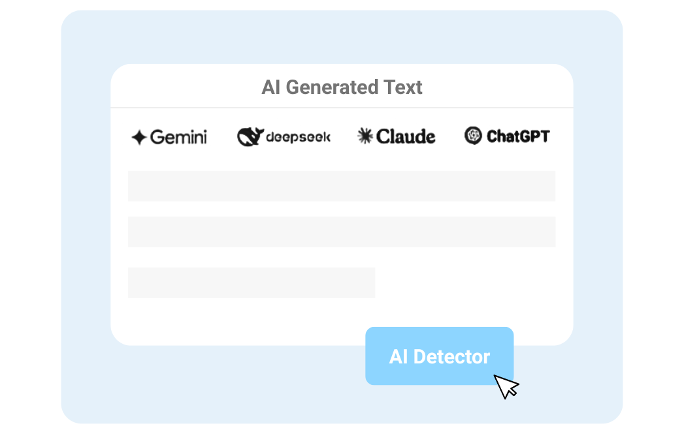Viewport: 684px width, 445px height.
Task: Click the Claude starburst logo icon
Action: 365,136
